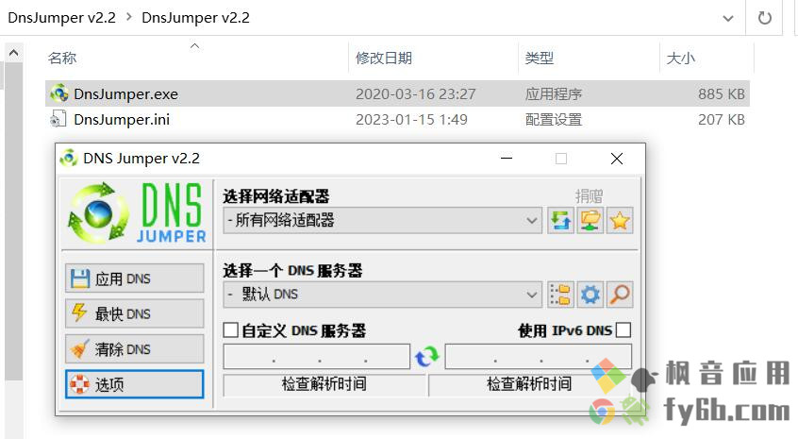
Task: Click the left 检查解析时间 button
Action: pyautogui.click(x=324, y=384)
